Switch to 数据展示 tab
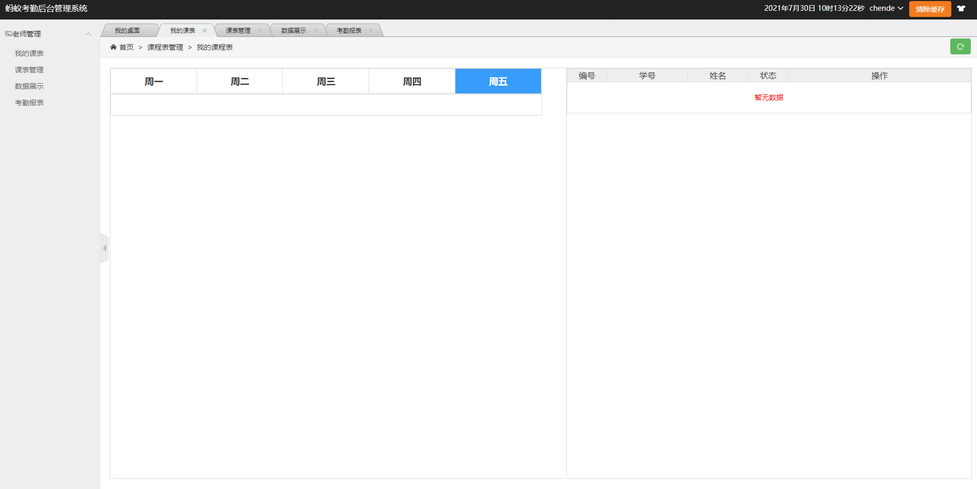This screenshot has width=977, height=489. pos(294,31)
